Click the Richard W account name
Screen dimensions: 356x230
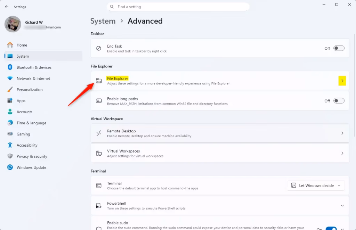(x=34, y=22)
